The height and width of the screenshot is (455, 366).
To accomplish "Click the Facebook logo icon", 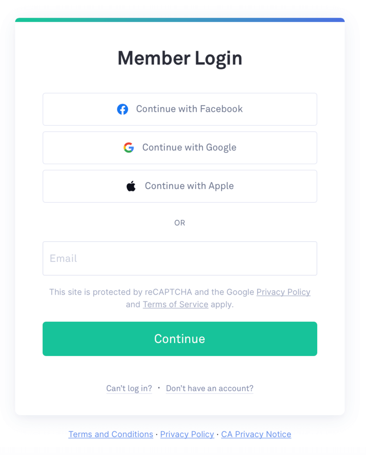I will (123, 109).
